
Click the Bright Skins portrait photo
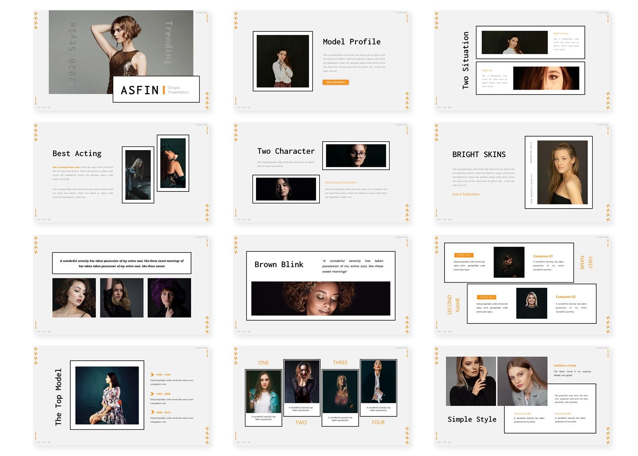[x=562, y=172]
